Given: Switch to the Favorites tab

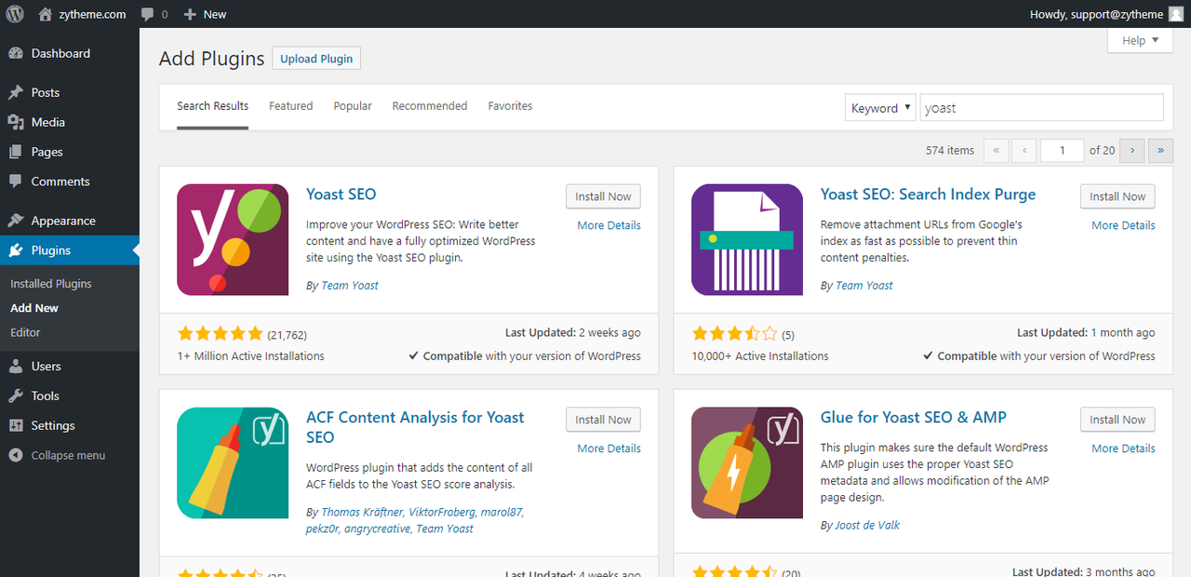Looking at the screenshot, I should pyautogui.click(x=510, y=106).
